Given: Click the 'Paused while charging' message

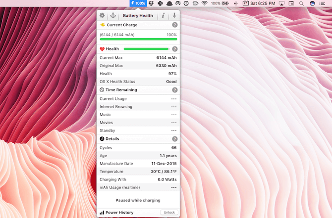Looking at the screenshot, I should pos(138,200).
